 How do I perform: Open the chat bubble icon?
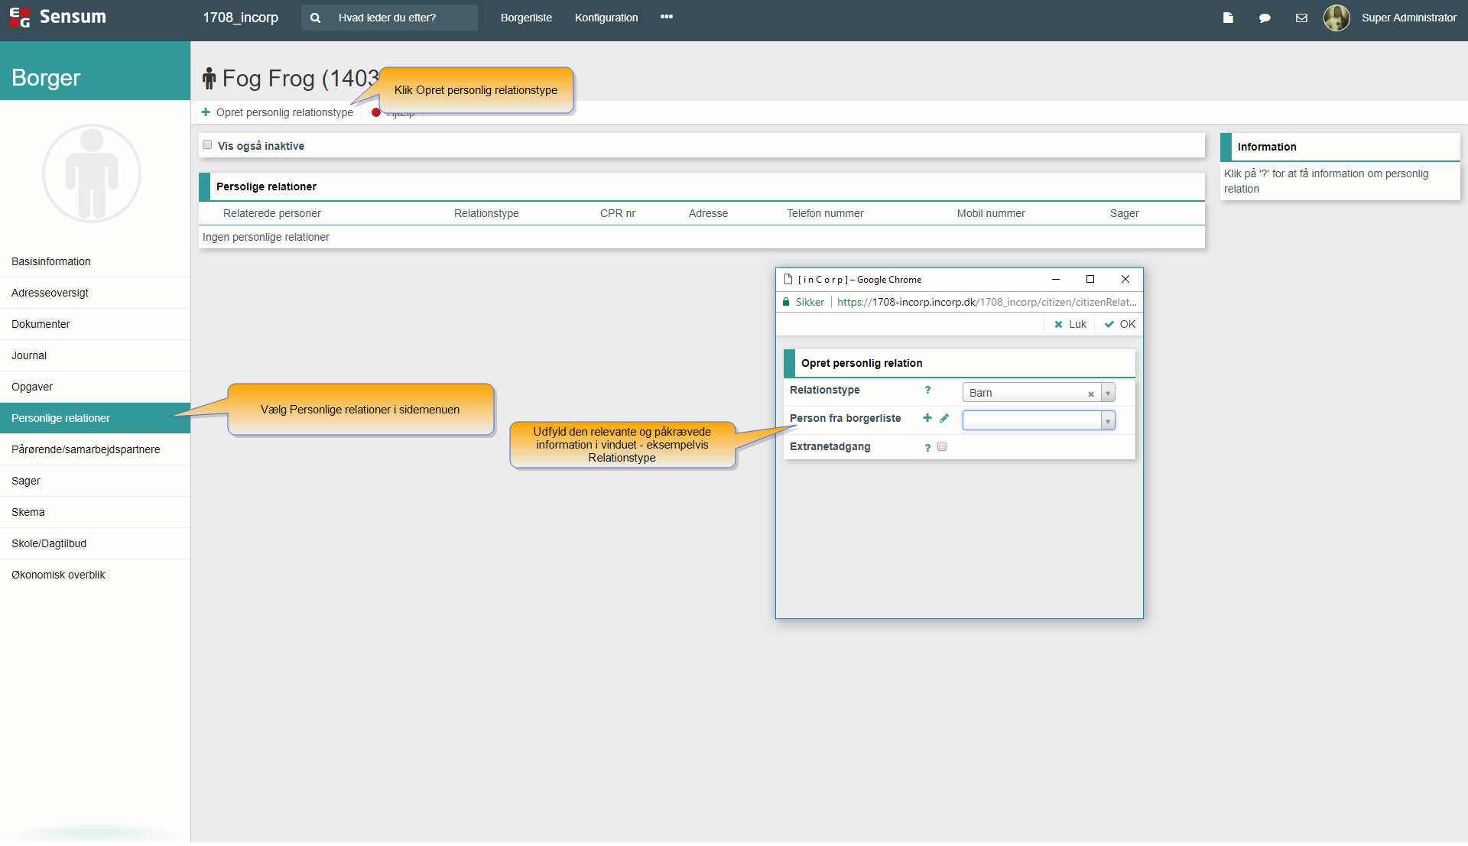tap(1265, 18)
